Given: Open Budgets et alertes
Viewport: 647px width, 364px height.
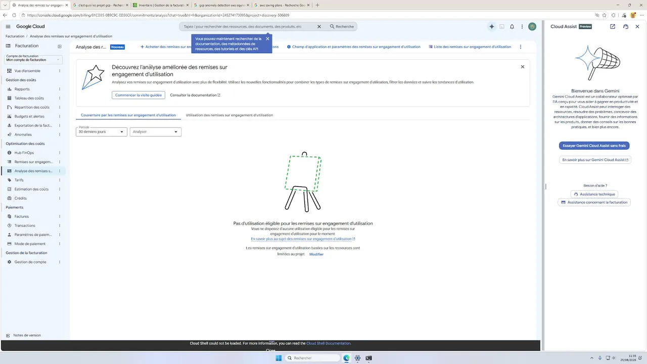Looking at the screenshot, I should tap(30, 116).
